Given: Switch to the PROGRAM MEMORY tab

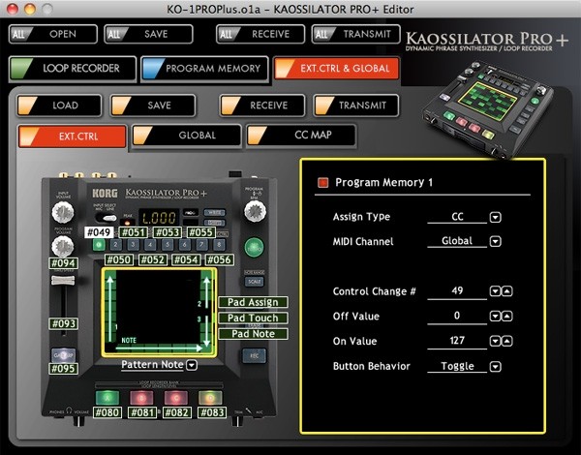Looking at the screenshot, I should [x=204, y=69].
